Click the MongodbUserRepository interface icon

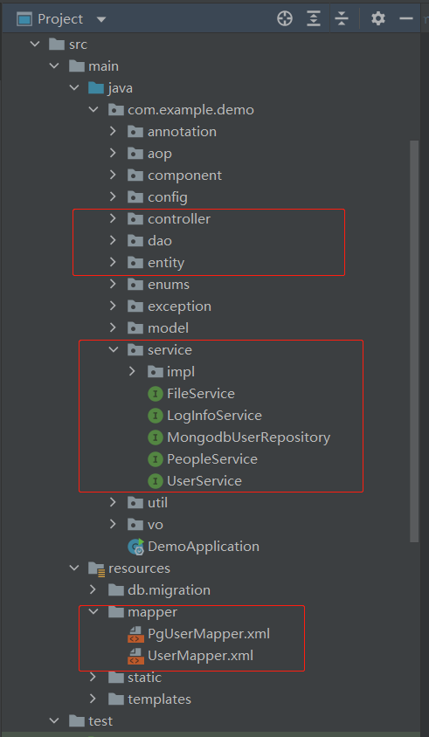pos(156,437)
